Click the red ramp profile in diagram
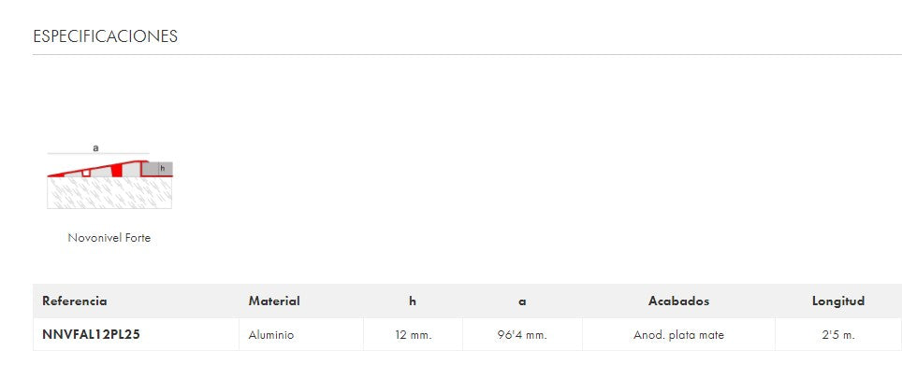Viewport: 902px width, 378px height. tap(117, 170)
